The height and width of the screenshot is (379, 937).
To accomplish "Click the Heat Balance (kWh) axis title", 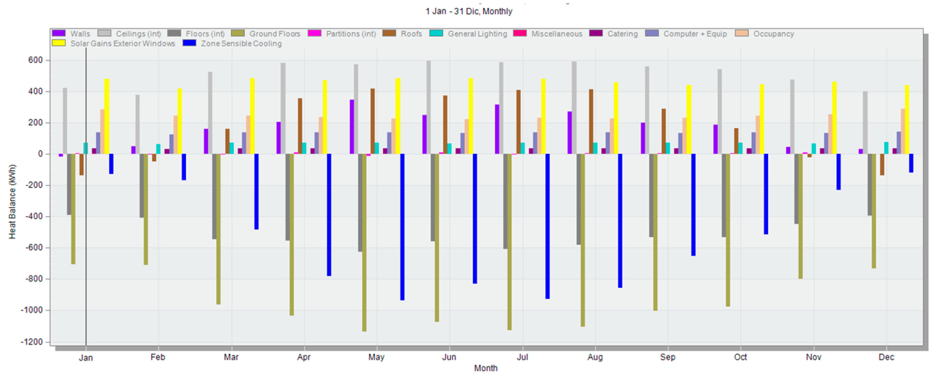I will point(12,202).
